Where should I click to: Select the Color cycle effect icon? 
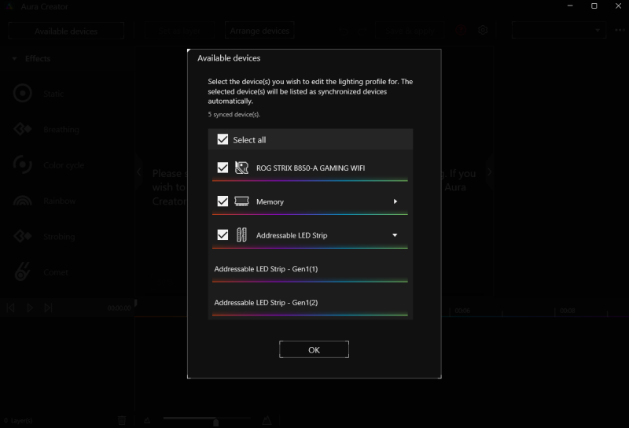(23, 164)
